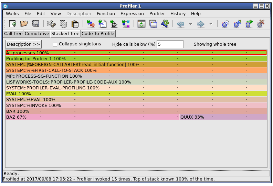
Task: Switch to the Code To Profile tab
Action: [x=98, y=34]
